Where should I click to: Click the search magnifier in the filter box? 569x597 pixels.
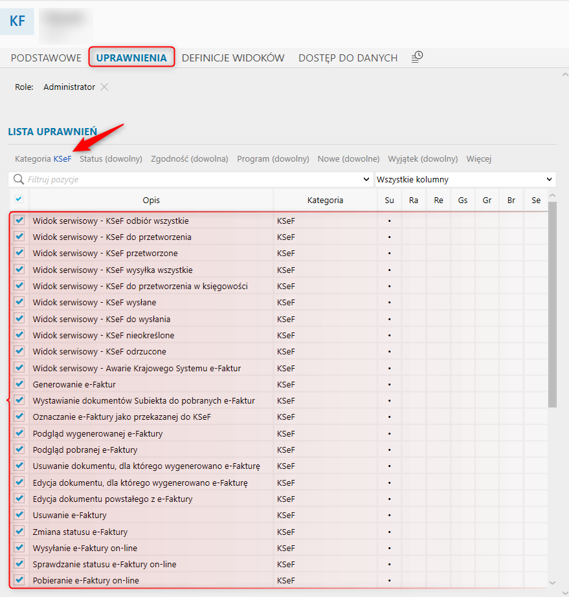[18, 179]
